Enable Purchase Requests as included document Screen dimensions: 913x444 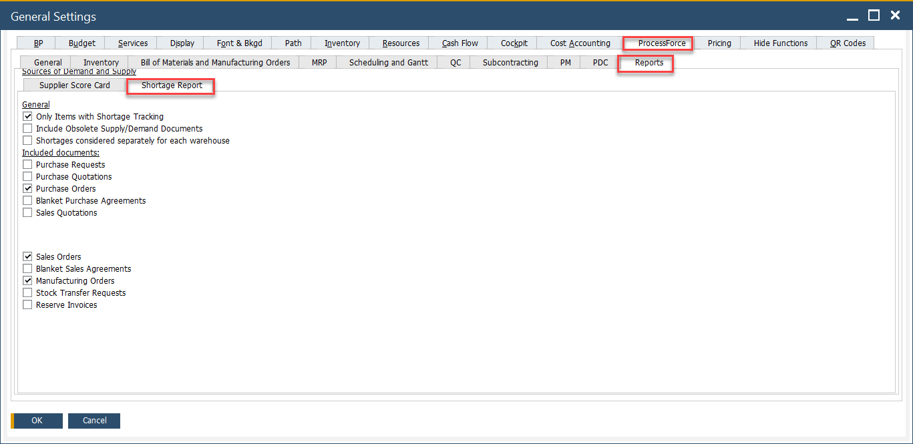[x=27, y=164]
